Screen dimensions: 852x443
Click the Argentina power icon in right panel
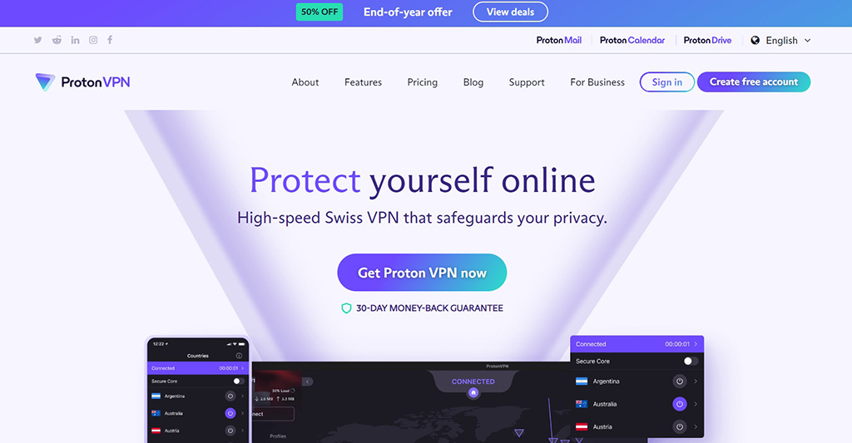point(679,381)
